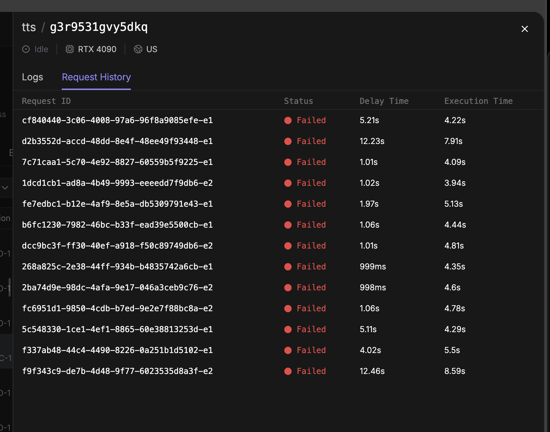This screenshot has width=550, height=432.
Task: Open request ID 7c71caa1-5c70-4e92-8827-60559b5f9225-e1
Action: click(117, 162)
